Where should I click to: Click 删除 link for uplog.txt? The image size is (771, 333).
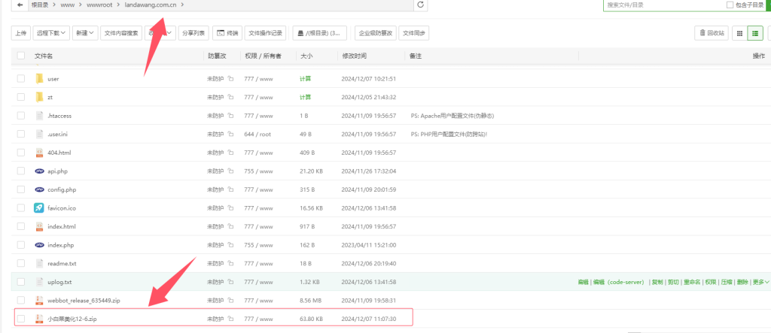(742, 282)
